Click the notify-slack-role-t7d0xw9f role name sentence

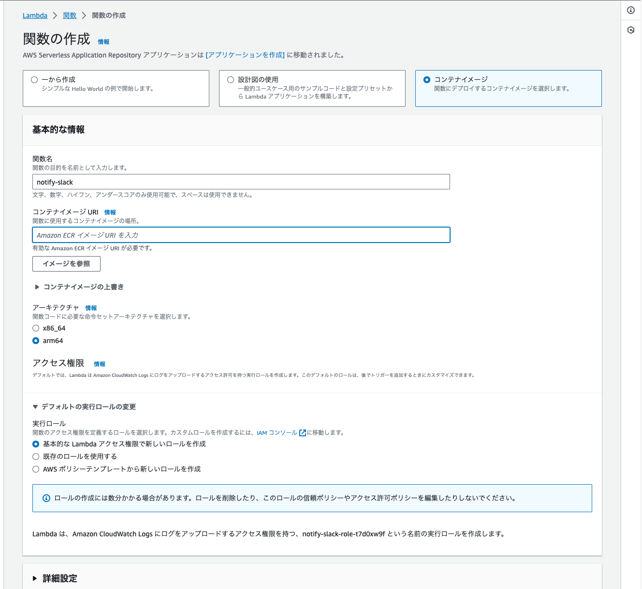point(269,534)
